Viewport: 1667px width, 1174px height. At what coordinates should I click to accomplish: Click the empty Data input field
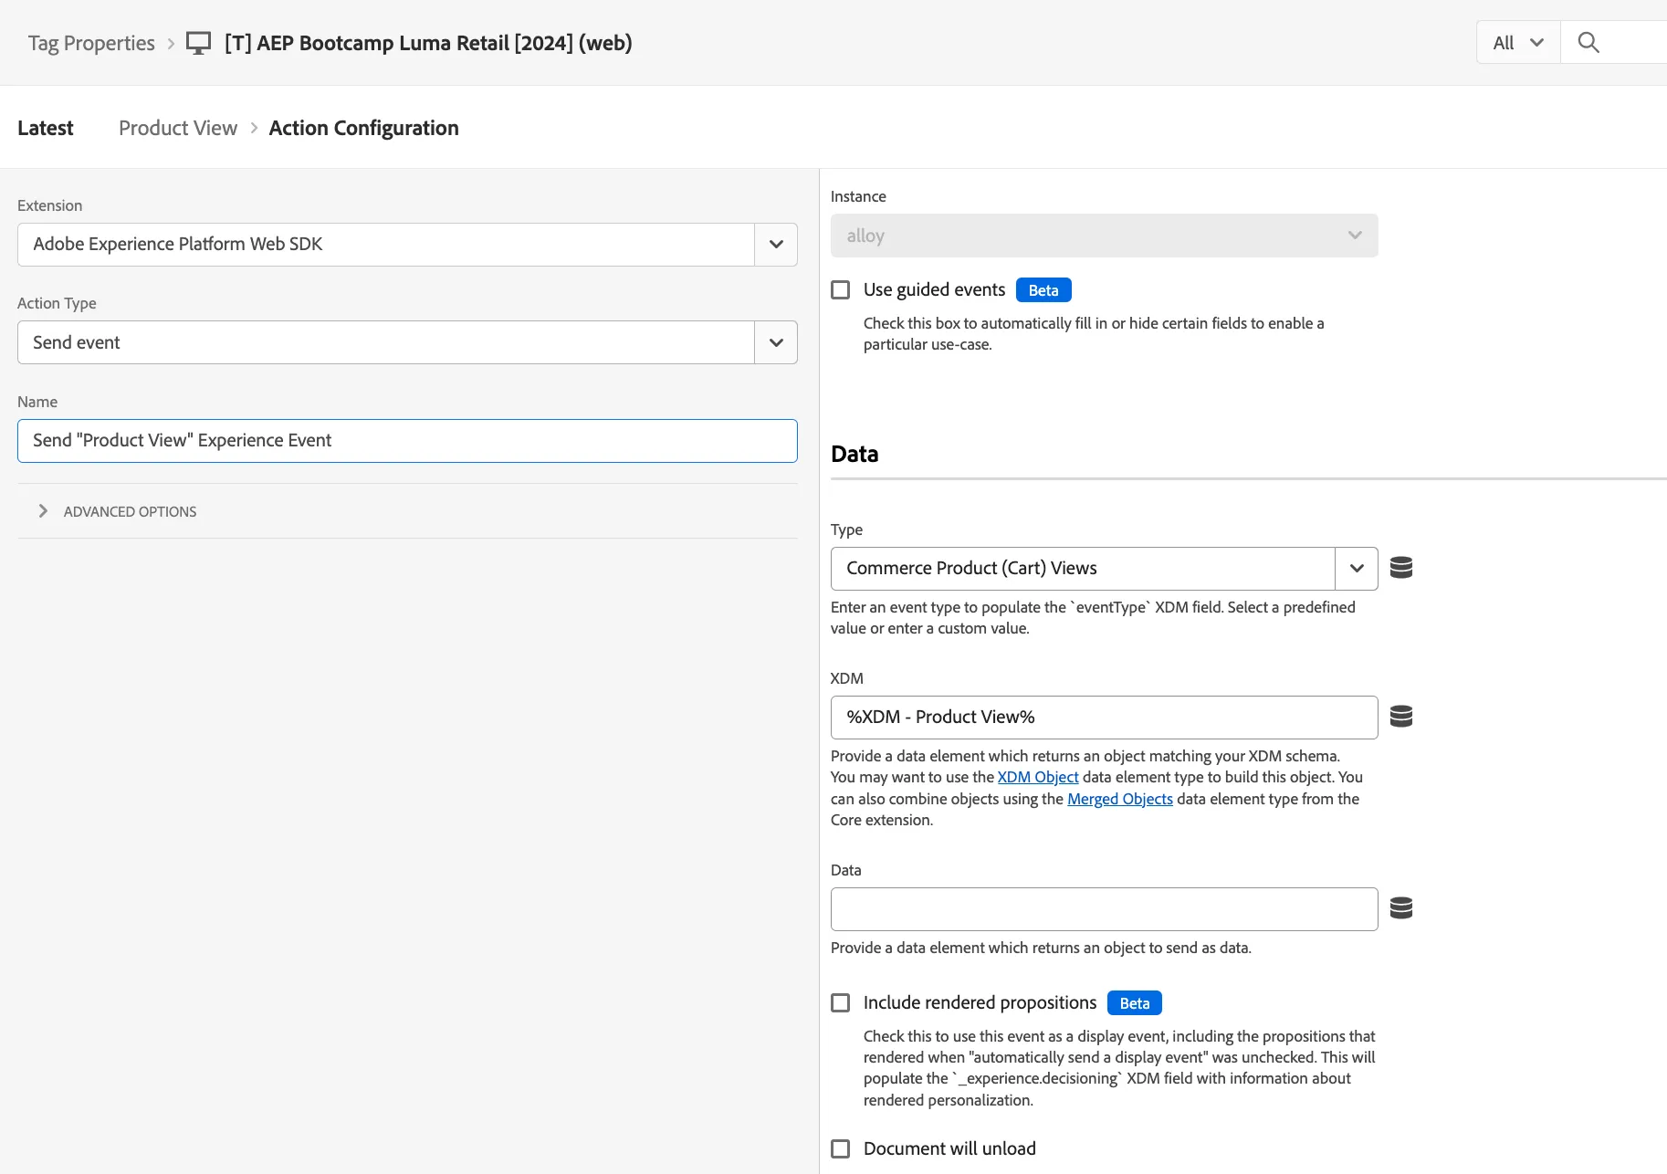point(1104,909)
